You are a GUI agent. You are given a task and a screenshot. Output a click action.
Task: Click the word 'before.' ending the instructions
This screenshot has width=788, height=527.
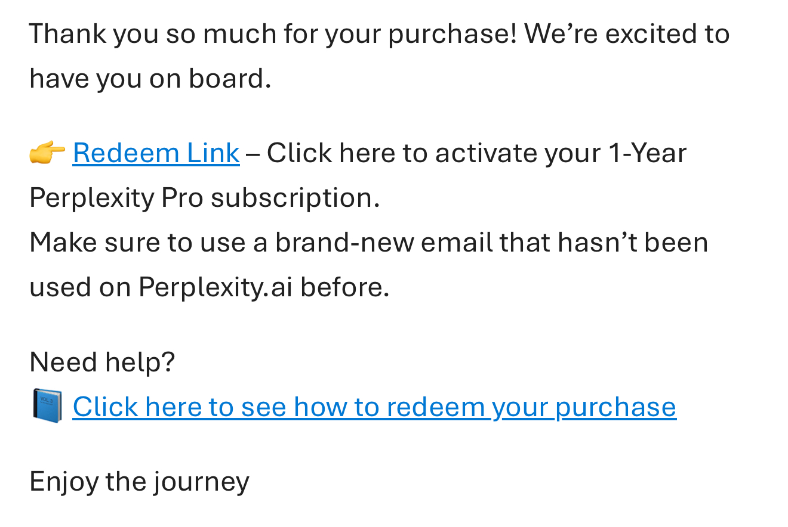344,287
